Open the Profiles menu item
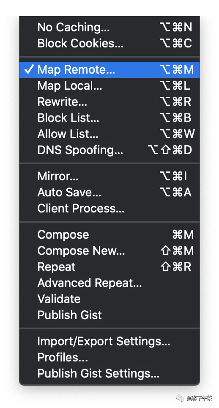Image resolution: width=219 pixels, height=408 pixels. click(x=109, y=358)
